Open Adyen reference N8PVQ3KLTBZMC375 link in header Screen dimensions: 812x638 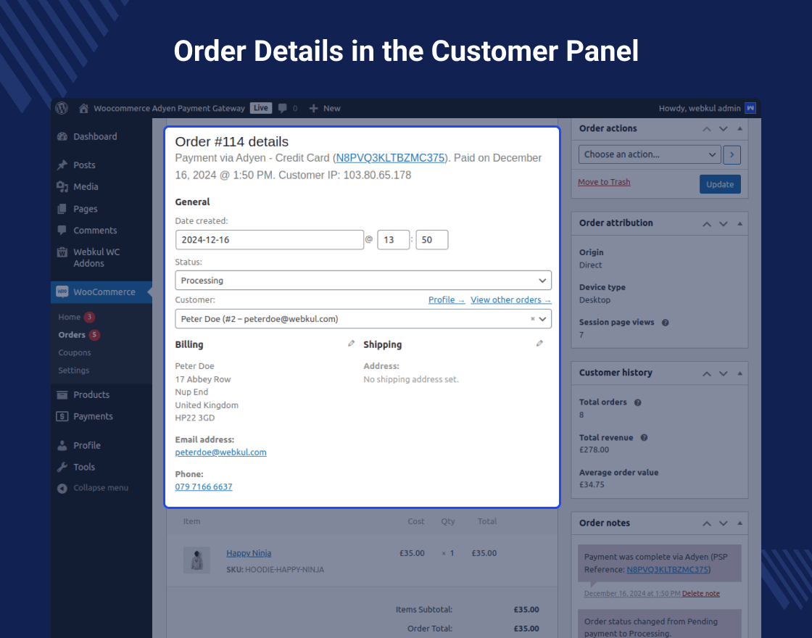point(390,158)
